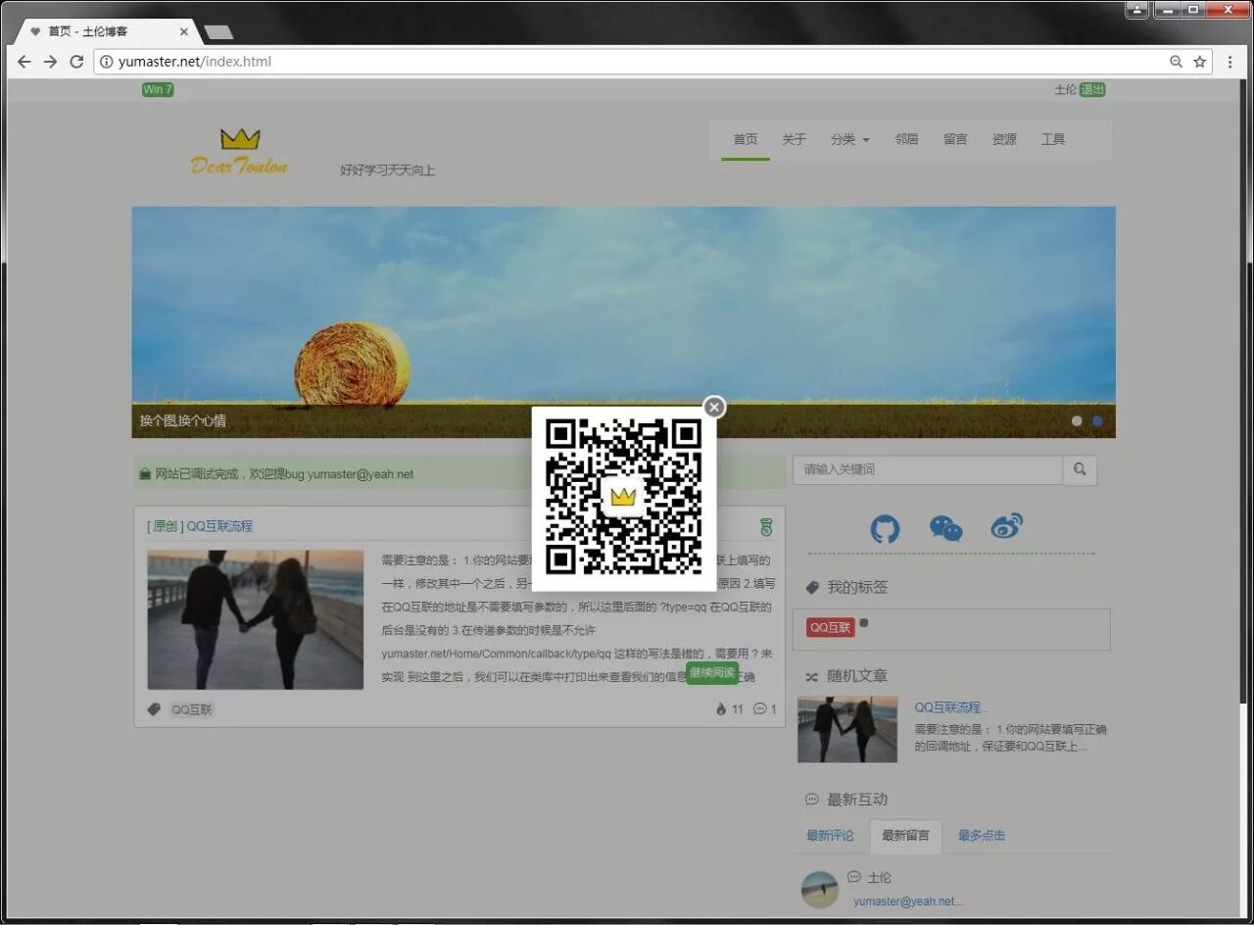Open the Chrome three-dot menu
This screenshot has height=925, width=1254.
1230,62
